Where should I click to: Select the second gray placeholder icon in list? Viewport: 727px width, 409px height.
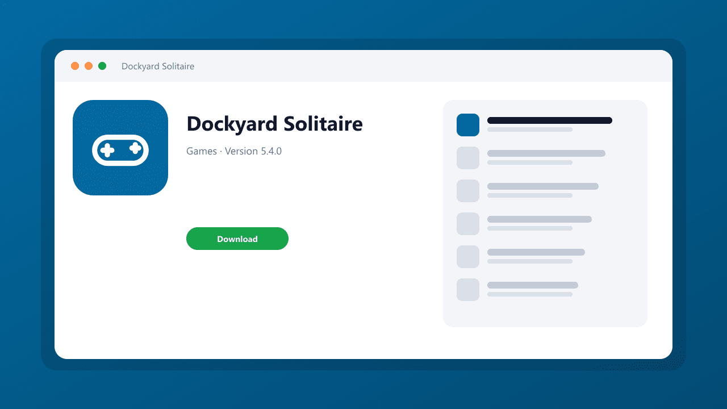[x=468, y=158]
